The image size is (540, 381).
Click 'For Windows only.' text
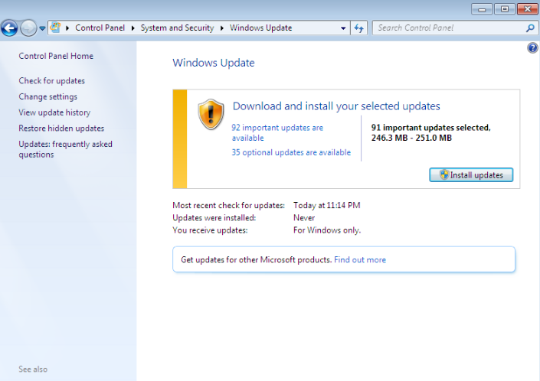pyautogui.click(x=327, y=230)
